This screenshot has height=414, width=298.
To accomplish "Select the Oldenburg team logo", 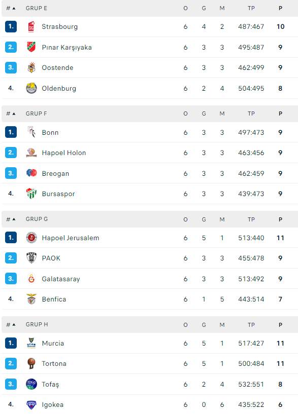I will 31,88.
